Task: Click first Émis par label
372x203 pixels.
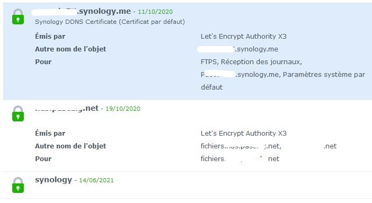Action: coord(50,37)
